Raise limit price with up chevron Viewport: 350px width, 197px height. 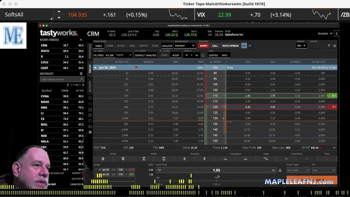tap(273, 170)
